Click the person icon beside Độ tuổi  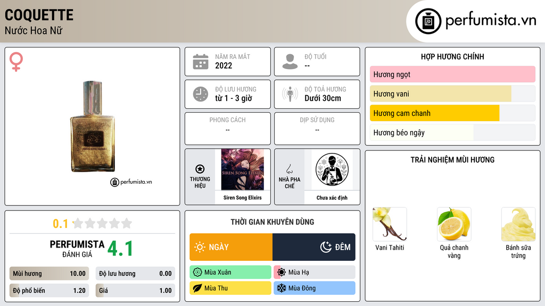pos(290,62)
